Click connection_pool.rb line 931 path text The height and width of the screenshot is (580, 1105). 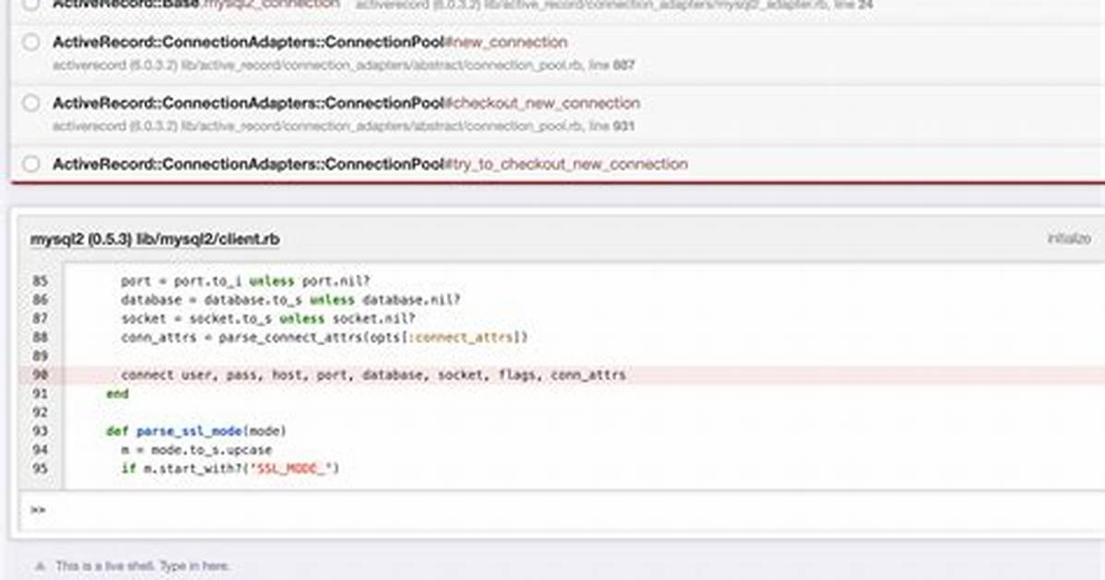point(344,127)
